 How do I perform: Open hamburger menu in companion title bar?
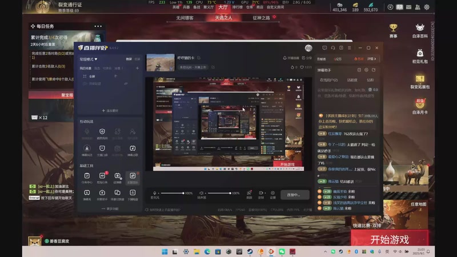tap(349, 48)
